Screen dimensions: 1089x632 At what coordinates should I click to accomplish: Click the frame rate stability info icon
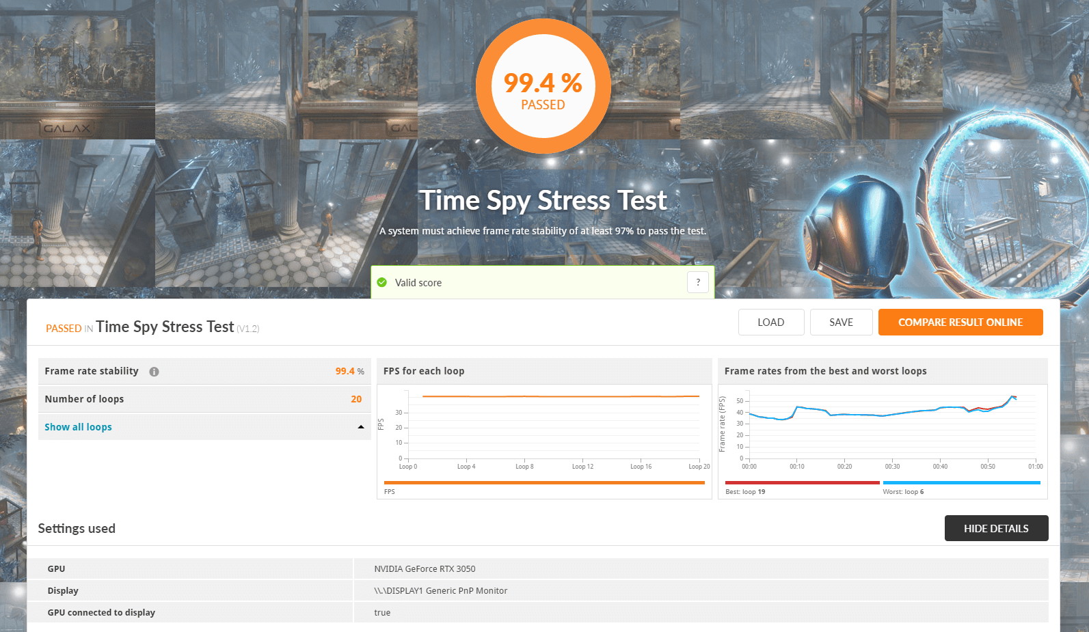154,372
